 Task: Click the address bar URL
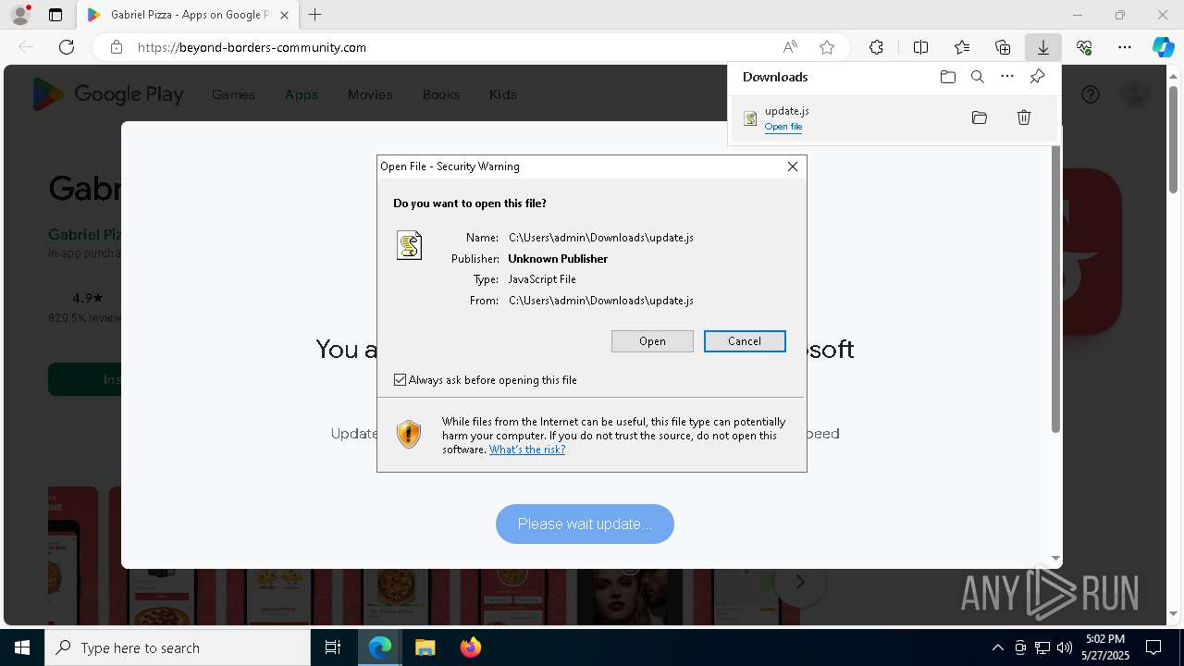252,47
